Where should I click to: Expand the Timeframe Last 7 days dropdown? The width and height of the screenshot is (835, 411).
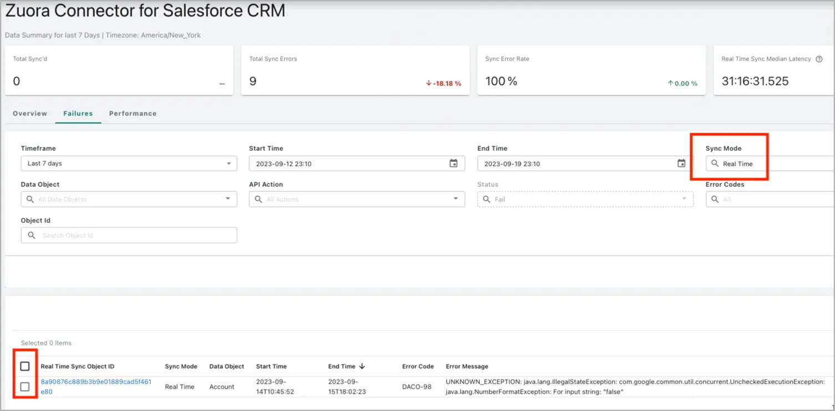pyautogui.click(x=129, y=164)
